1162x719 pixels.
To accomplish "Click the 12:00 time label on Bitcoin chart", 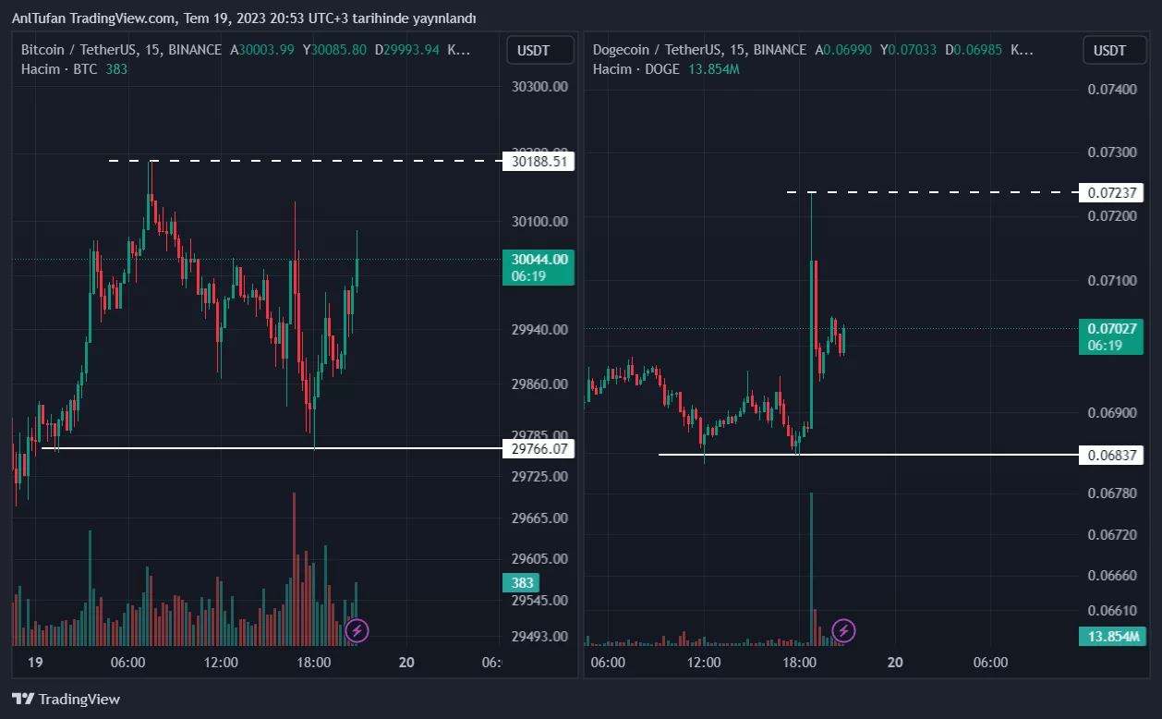I will [x=221, y=662].
